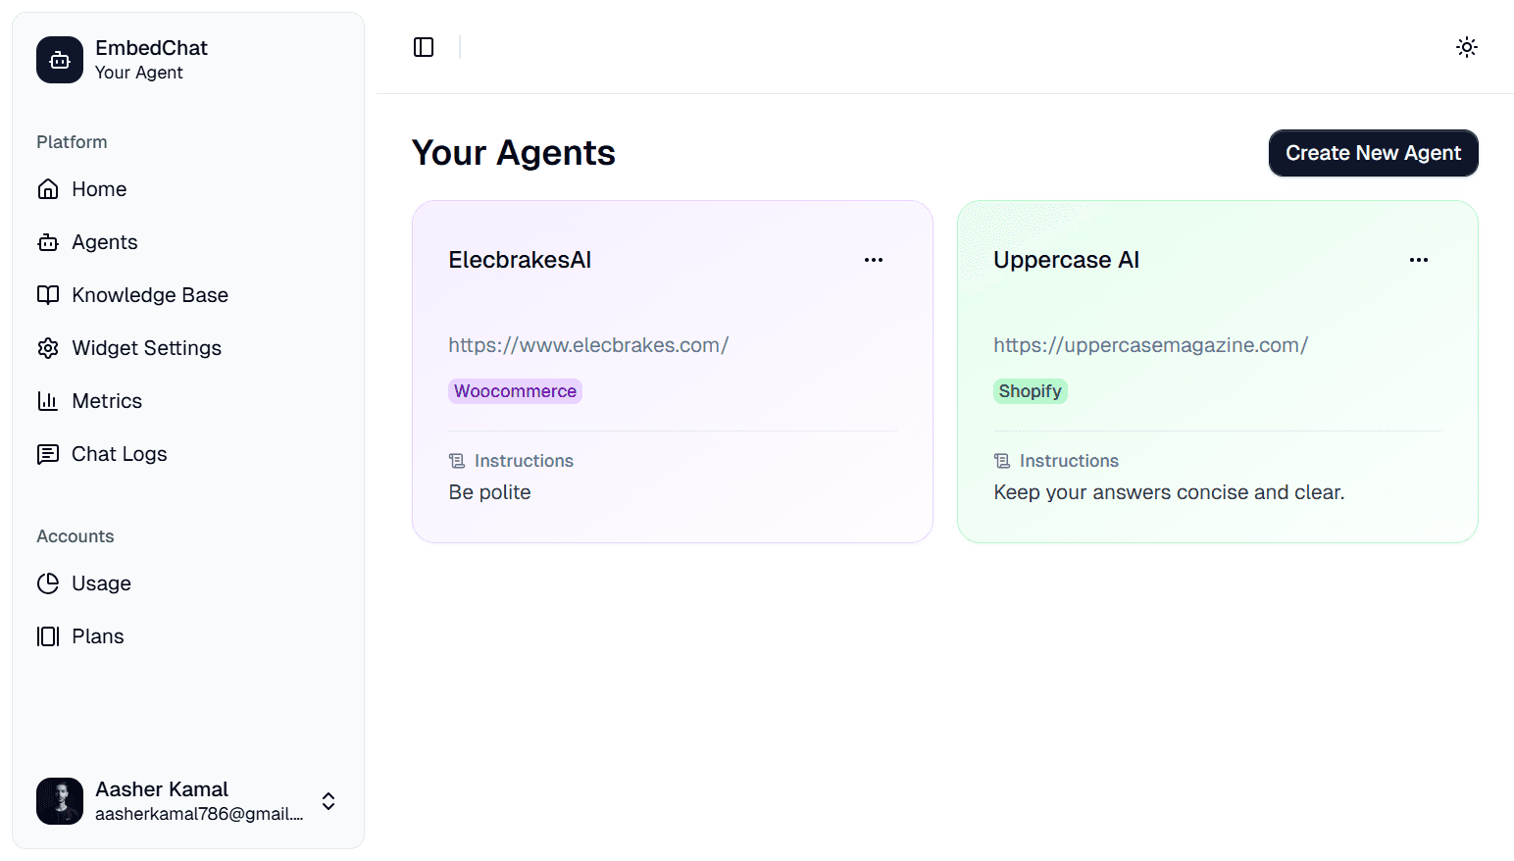Toggle light/dark theme with the sun icon
1514x861 pixels.
coord(1466,46)
